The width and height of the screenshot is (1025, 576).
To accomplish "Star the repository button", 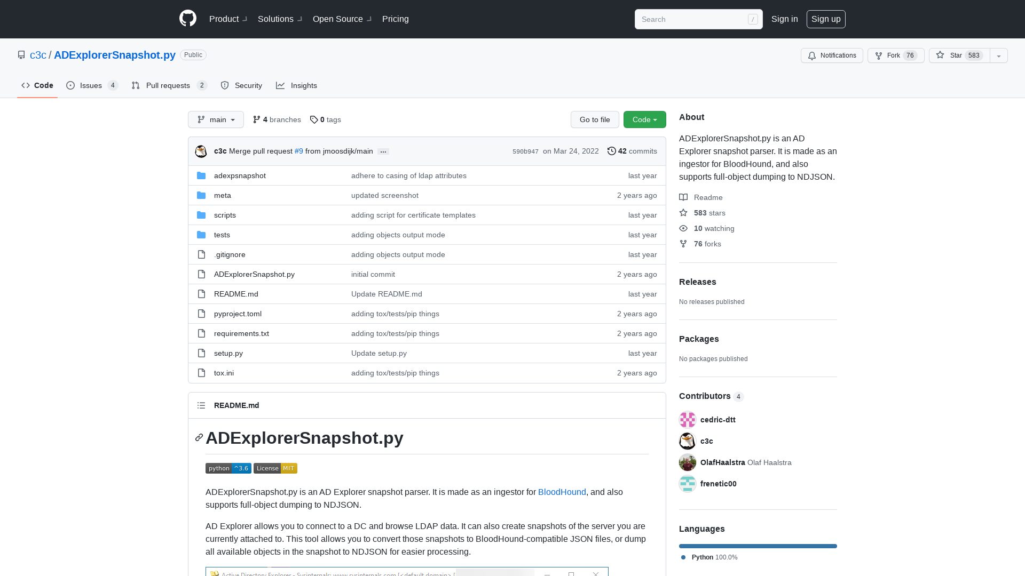I will click(x=959, y=55).
